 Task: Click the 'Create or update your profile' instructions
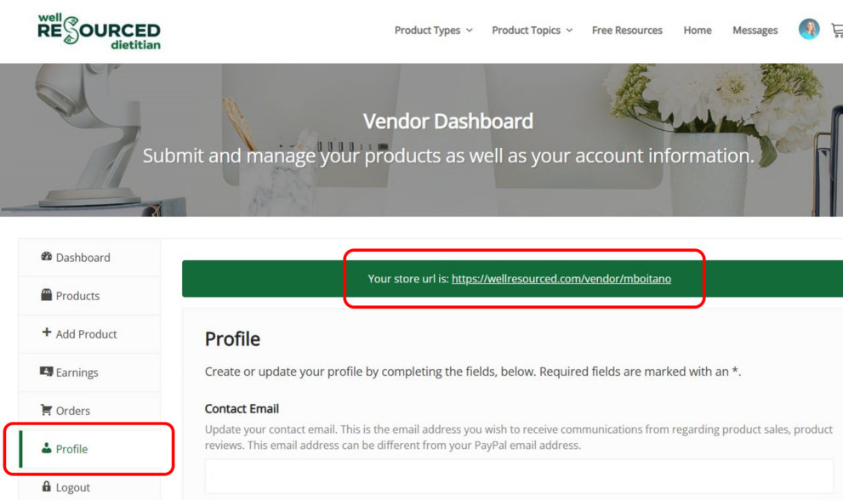coord(473,372)
